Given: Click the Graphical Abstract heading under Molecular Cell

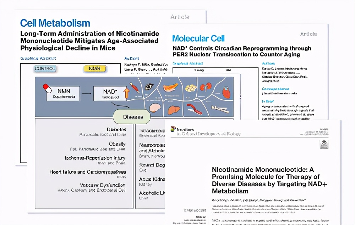Looking at the screenshot, I should pos(188,64).
